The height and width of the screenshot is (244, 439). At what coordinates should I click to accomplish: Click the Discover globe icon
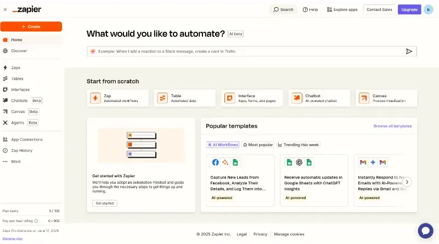pos(5,50)
